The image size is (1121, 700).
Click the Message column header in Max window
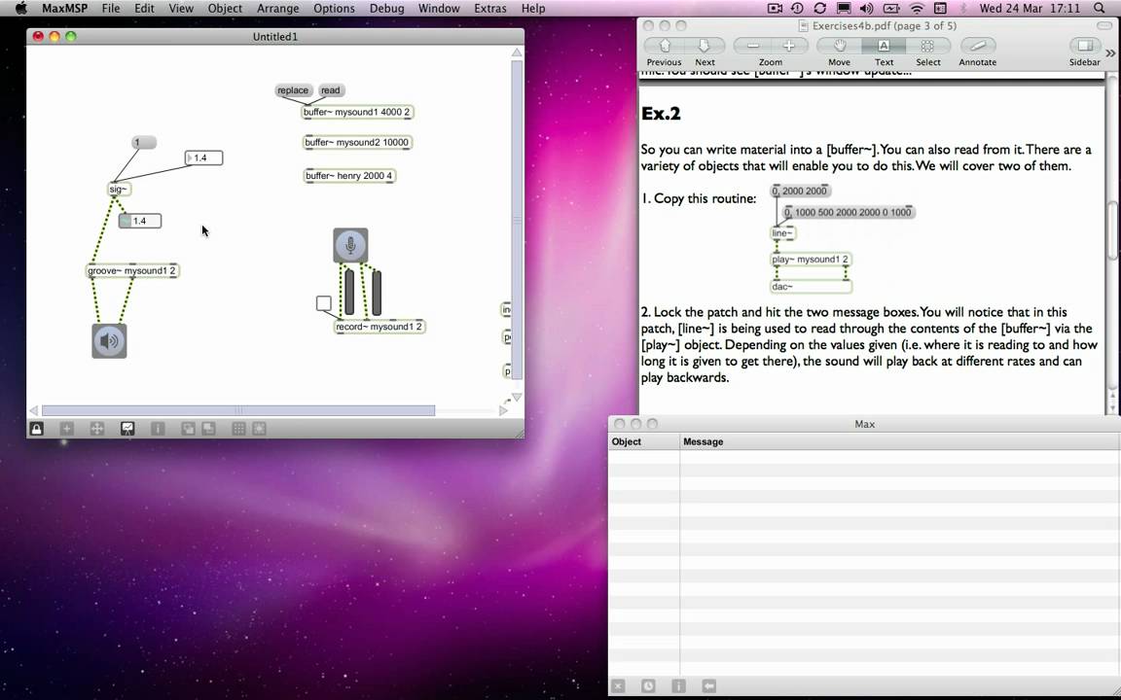click(x=900, y=442)
